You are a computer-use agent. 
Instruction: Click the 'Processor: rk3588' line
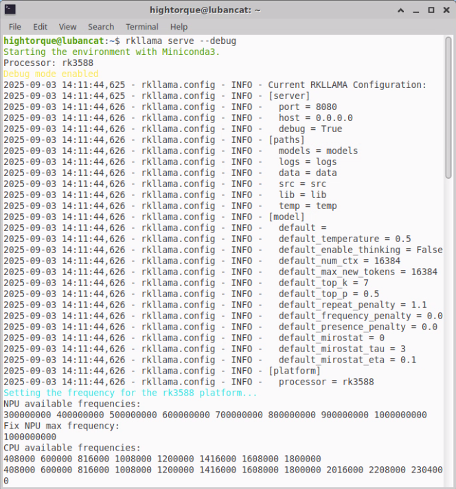(48, 63)
